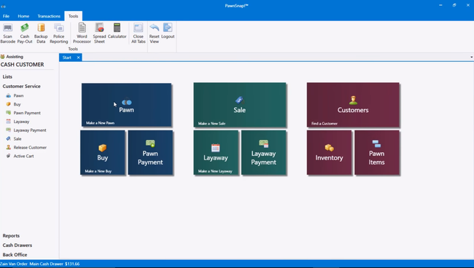
Task: Expand the Back Office section
Action: click(15, 254)
